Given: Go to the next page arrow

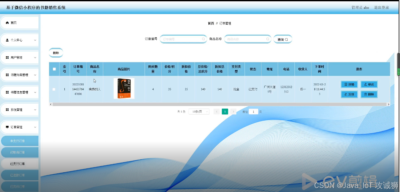Looking at the screenshot, I should click(x=233, y=112).
